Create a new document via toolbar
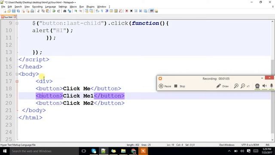275x155 pixels. pyautogui.click(x=5, y=11)
